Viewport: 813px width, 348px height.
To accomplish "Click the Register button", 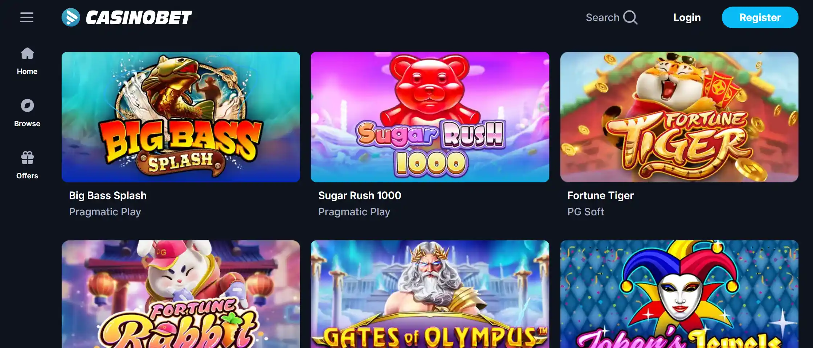I will point(760,17).
